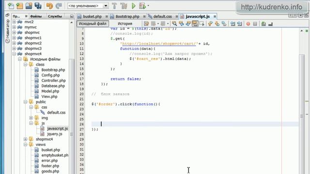Run the project with green play icon
Viewport: 310px width, 174px height.
(x=134, y=6)
